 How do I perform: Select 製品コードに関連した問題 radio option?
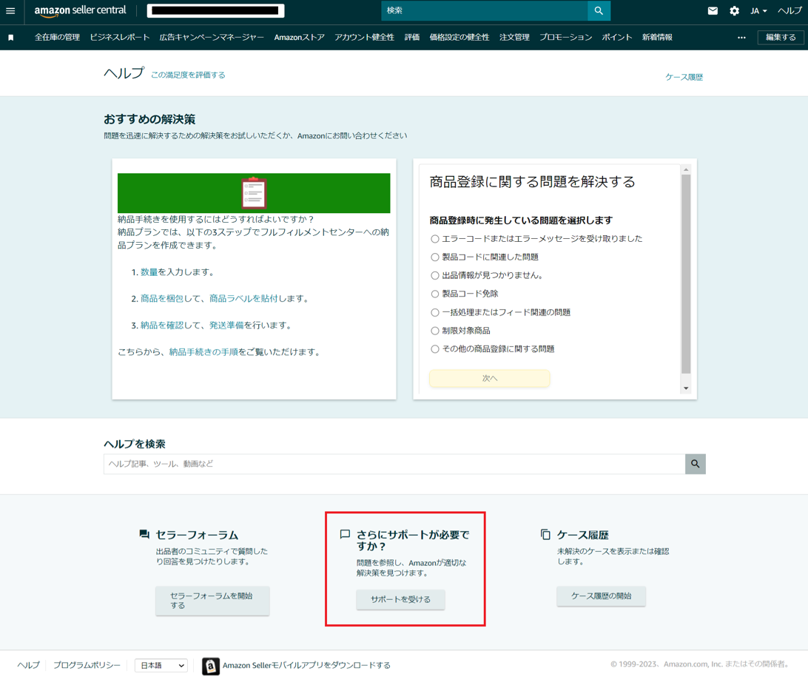tap(435, 257)
